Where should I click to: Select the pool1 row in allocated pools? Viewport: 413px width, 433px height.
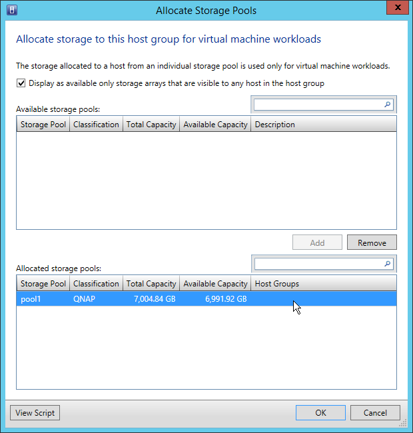click(x=133, y=299)
